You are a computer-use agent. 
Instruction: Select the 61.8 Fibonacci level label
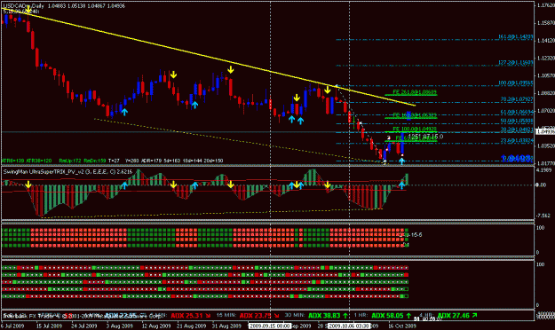click(517, 112)
